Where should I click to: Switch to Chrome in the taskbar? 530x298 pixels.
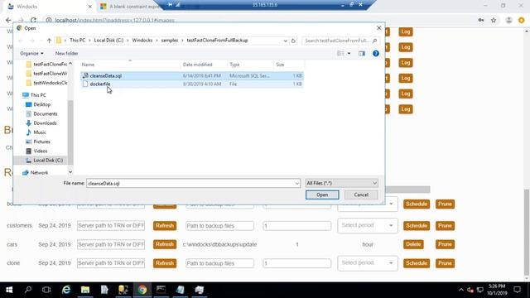pos(142,290)
